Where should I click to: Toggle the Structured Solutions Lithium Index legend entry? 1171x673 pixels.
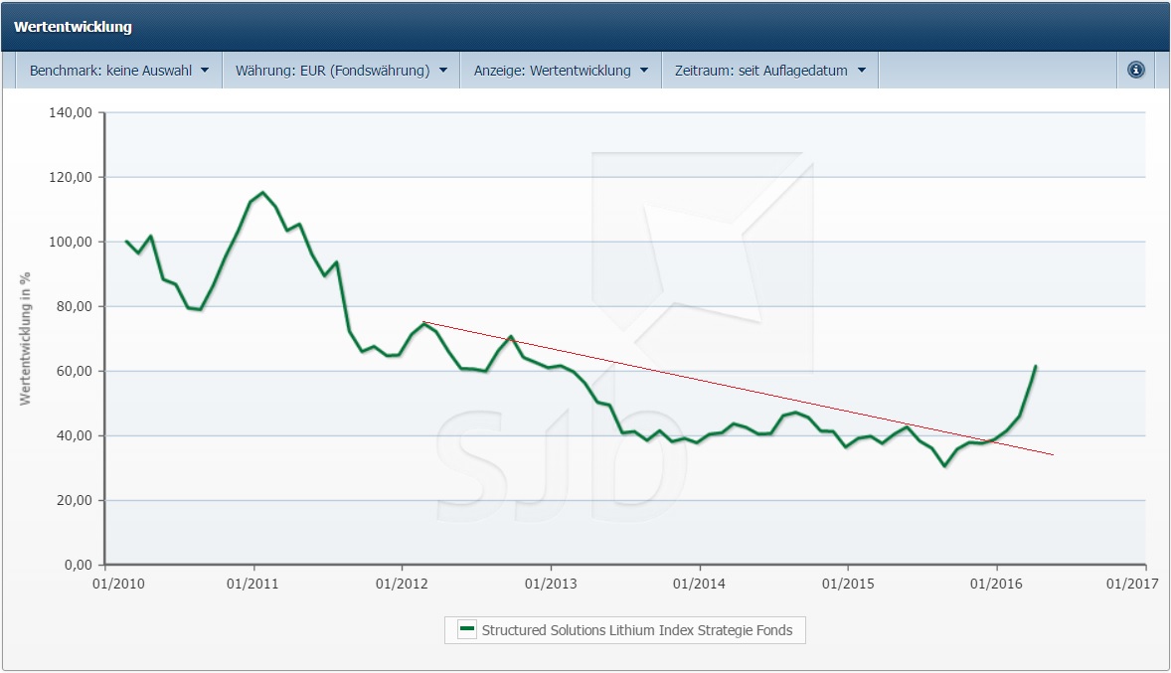[636, 629]
